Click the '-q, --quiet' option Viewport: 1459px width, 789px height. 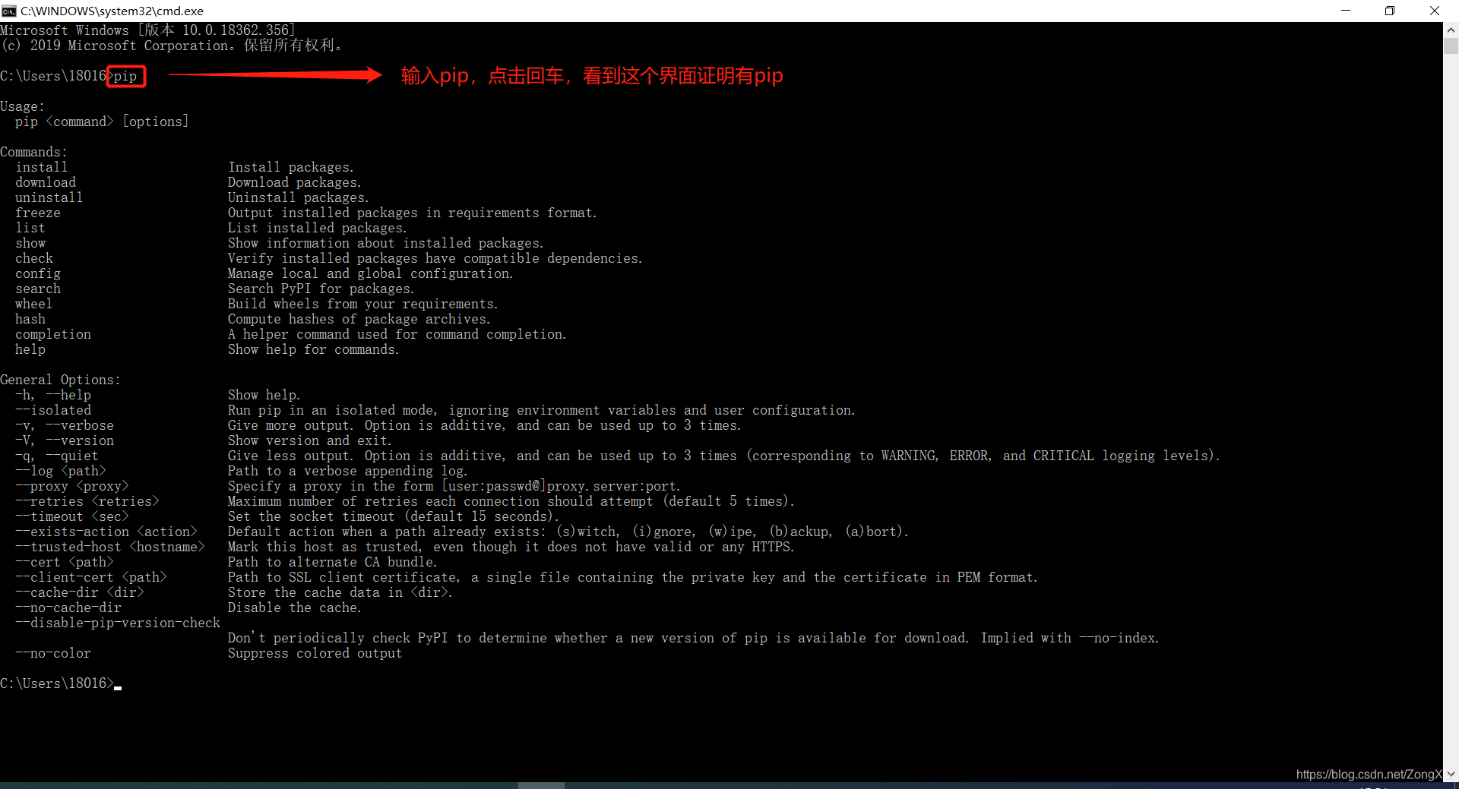pyautogui.click(x=57, y=456)
